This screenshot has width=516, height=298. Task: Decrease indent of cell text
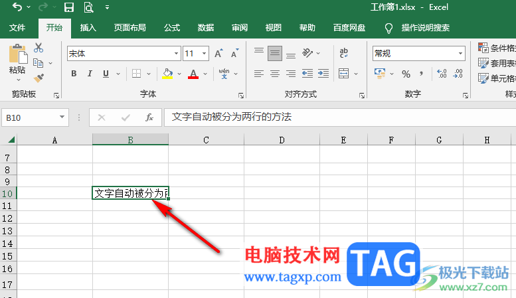[x=307, y=74]
